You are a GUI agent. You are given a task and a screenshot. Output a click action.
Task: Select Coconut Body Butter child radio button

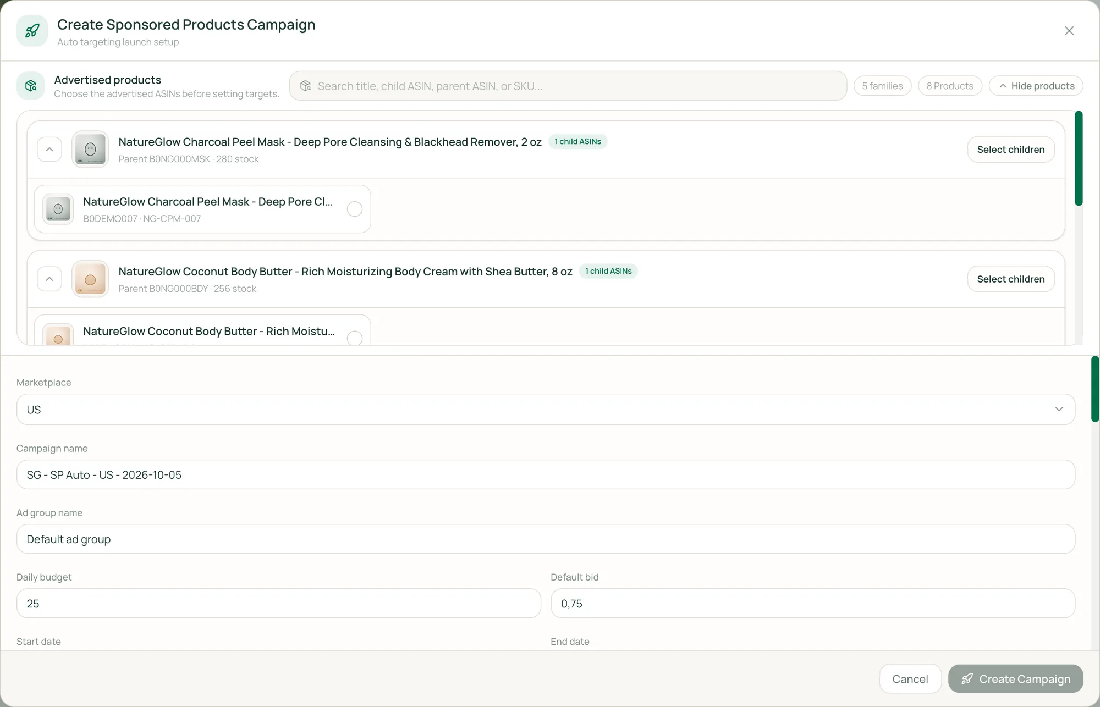pos(355,338)
